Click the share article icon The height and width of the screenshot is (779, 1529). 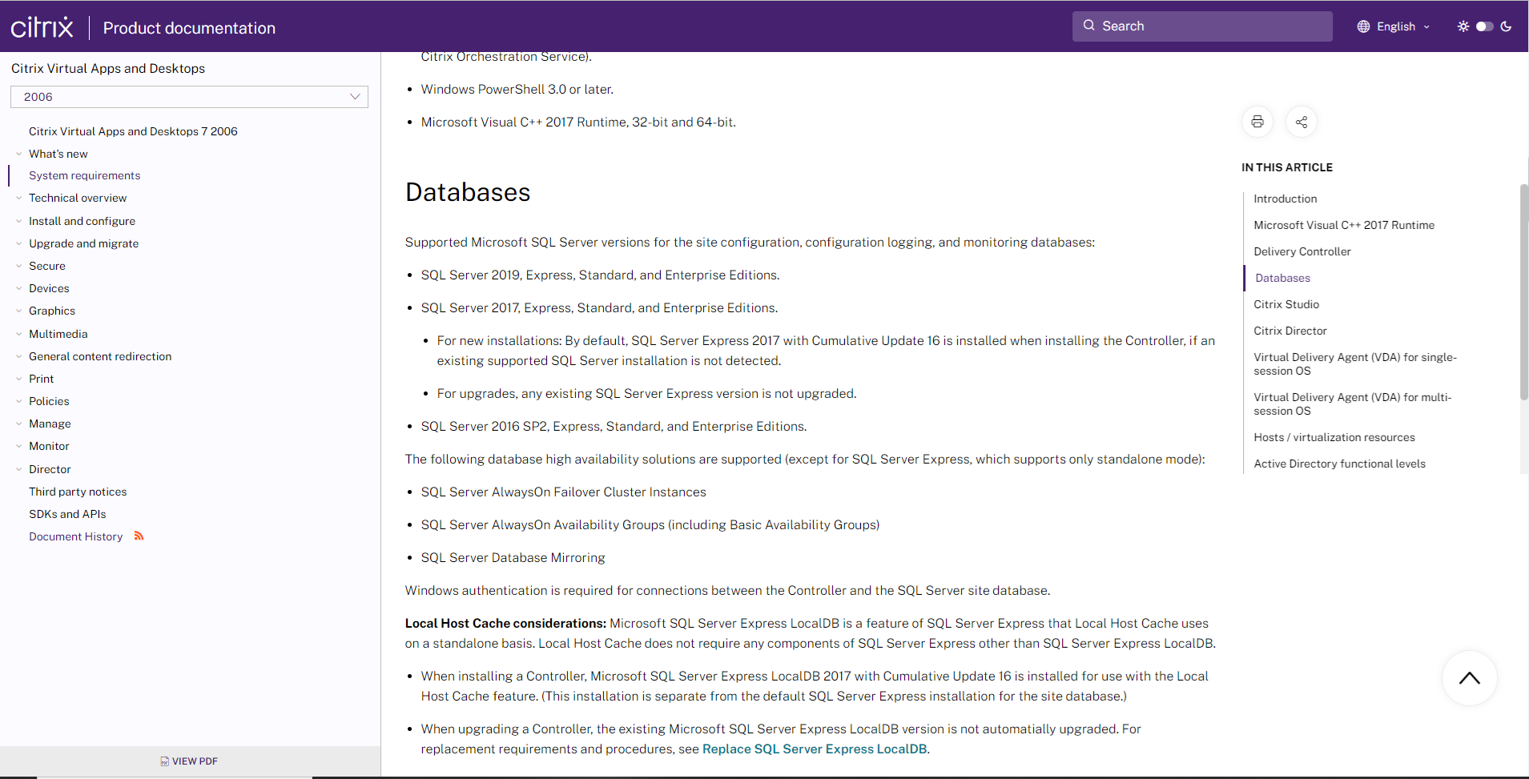click(x=1302, y=122)
